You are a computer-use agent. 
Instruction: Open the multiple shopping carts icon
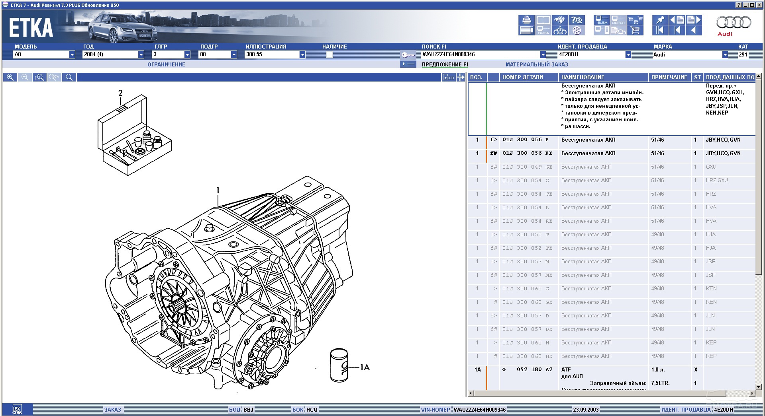click(635, 20)
